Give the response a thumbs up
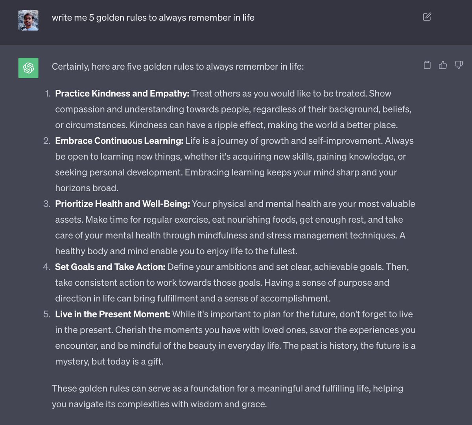 tap(443, 65)
